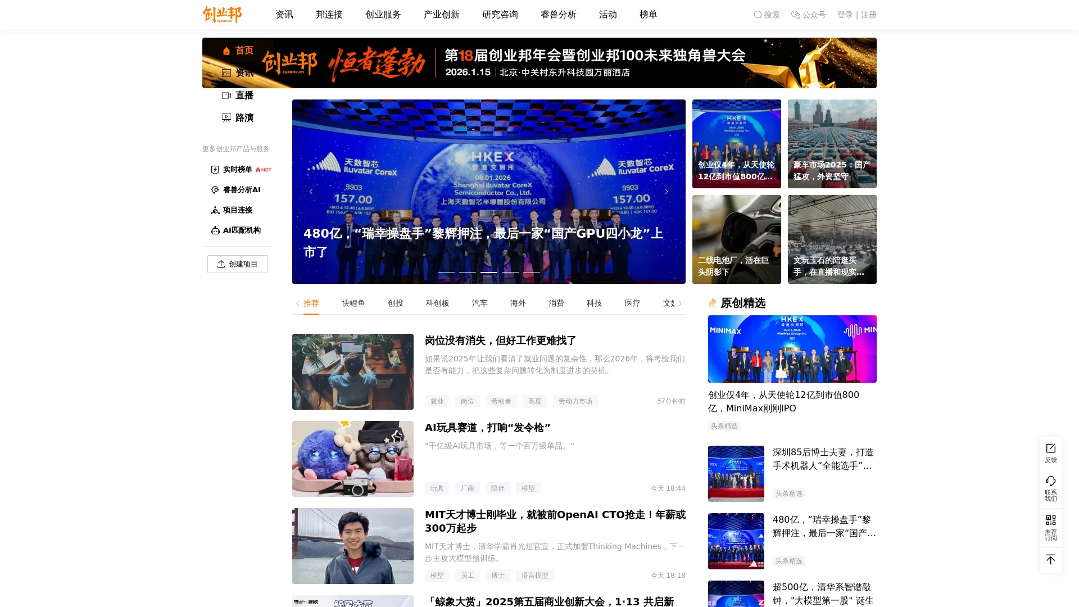Viewport: 1079px width, 607px height.
Task: Open 产业创新 in top navigation
Action: 441,15
